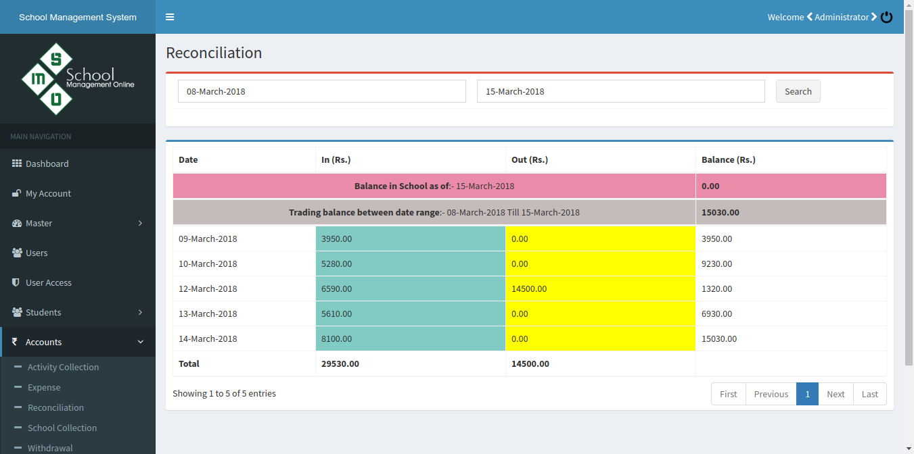
Task: Click the User Access shield icon
Action: (16, 282)
